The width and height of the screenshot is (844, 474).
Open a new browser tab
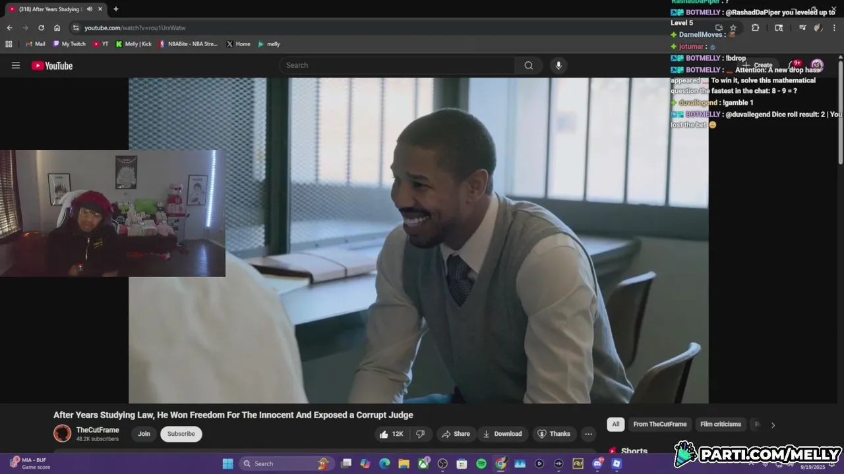click(116, 9)
